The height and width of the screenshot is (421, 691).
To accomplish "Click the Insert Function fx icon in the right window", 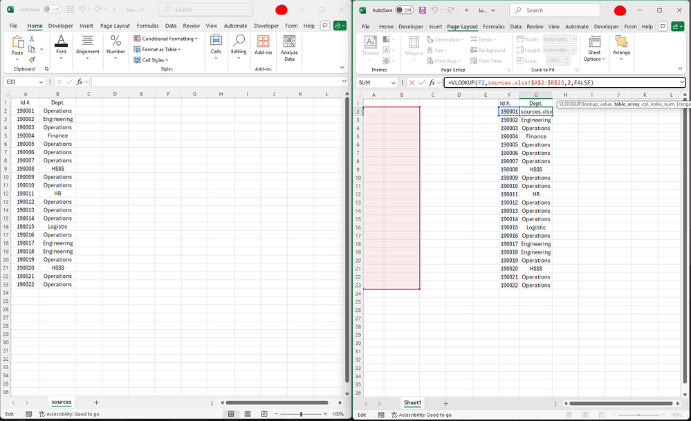I will (x=432, y=82).
